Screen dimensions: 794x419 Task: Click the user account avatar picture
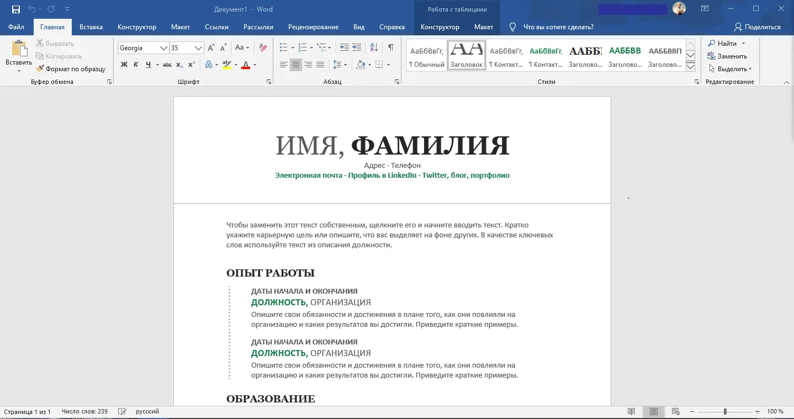679,9
